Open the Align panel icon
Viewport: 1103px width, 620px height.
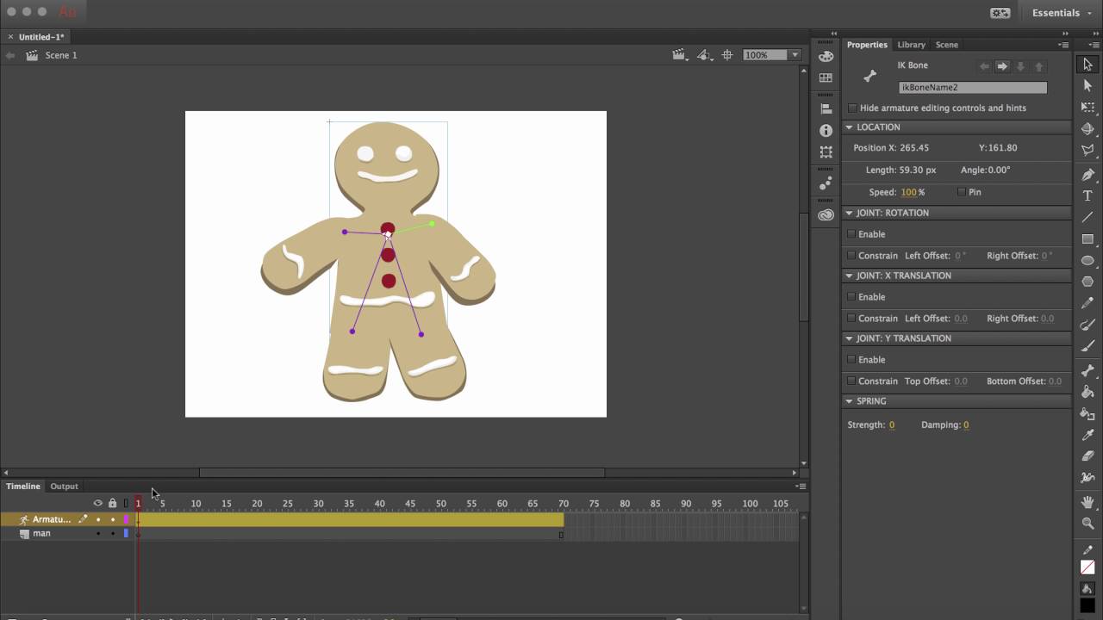tap(826, 109)
